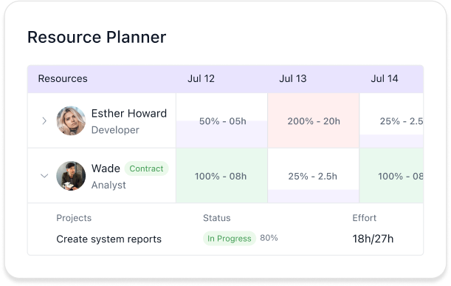Open the Create system reports project
The image size is (451, 286).
point(109,239)
